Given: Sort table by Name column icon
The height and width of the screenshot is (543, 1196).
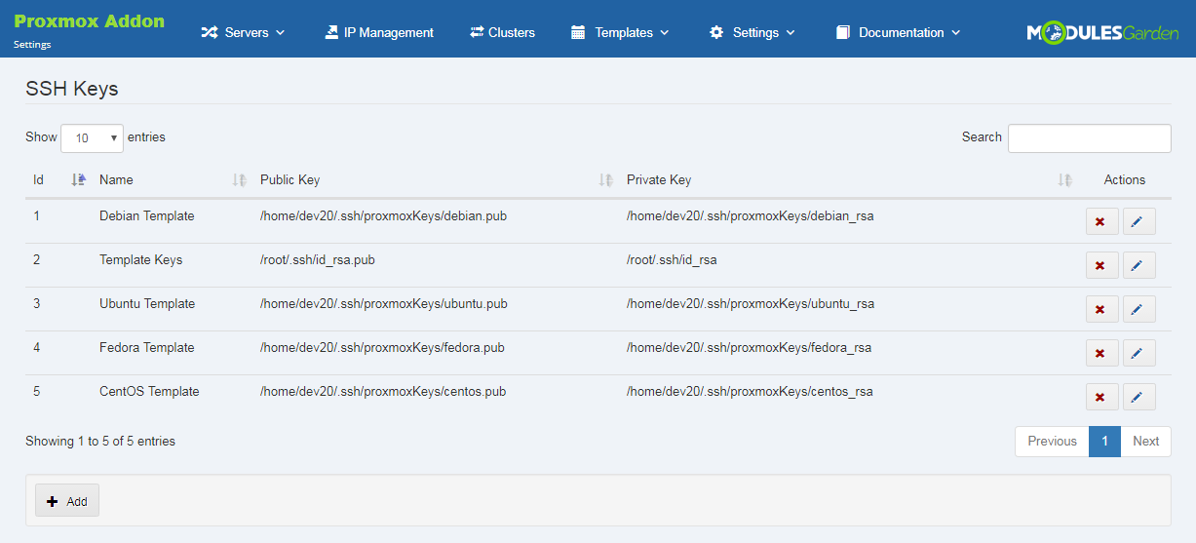Looking at the screenshot, I should pos(239,179).
